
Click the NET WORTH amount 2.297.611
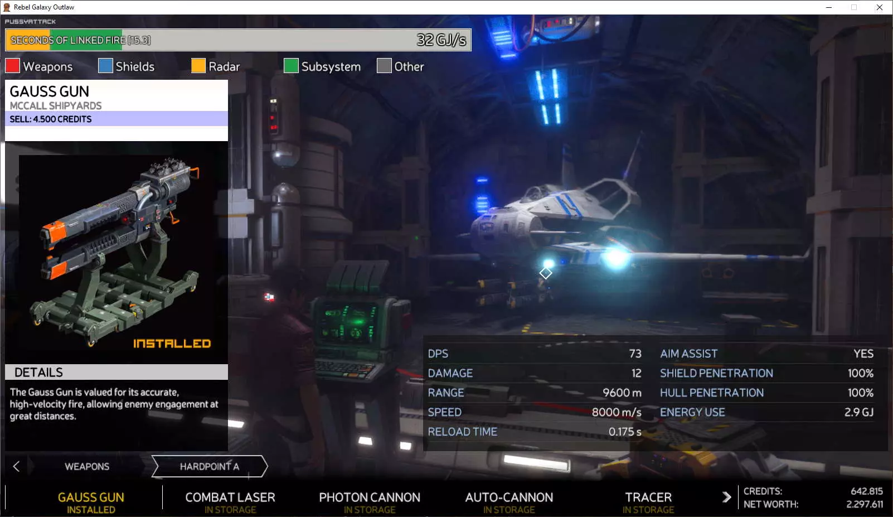coord(865,504)
